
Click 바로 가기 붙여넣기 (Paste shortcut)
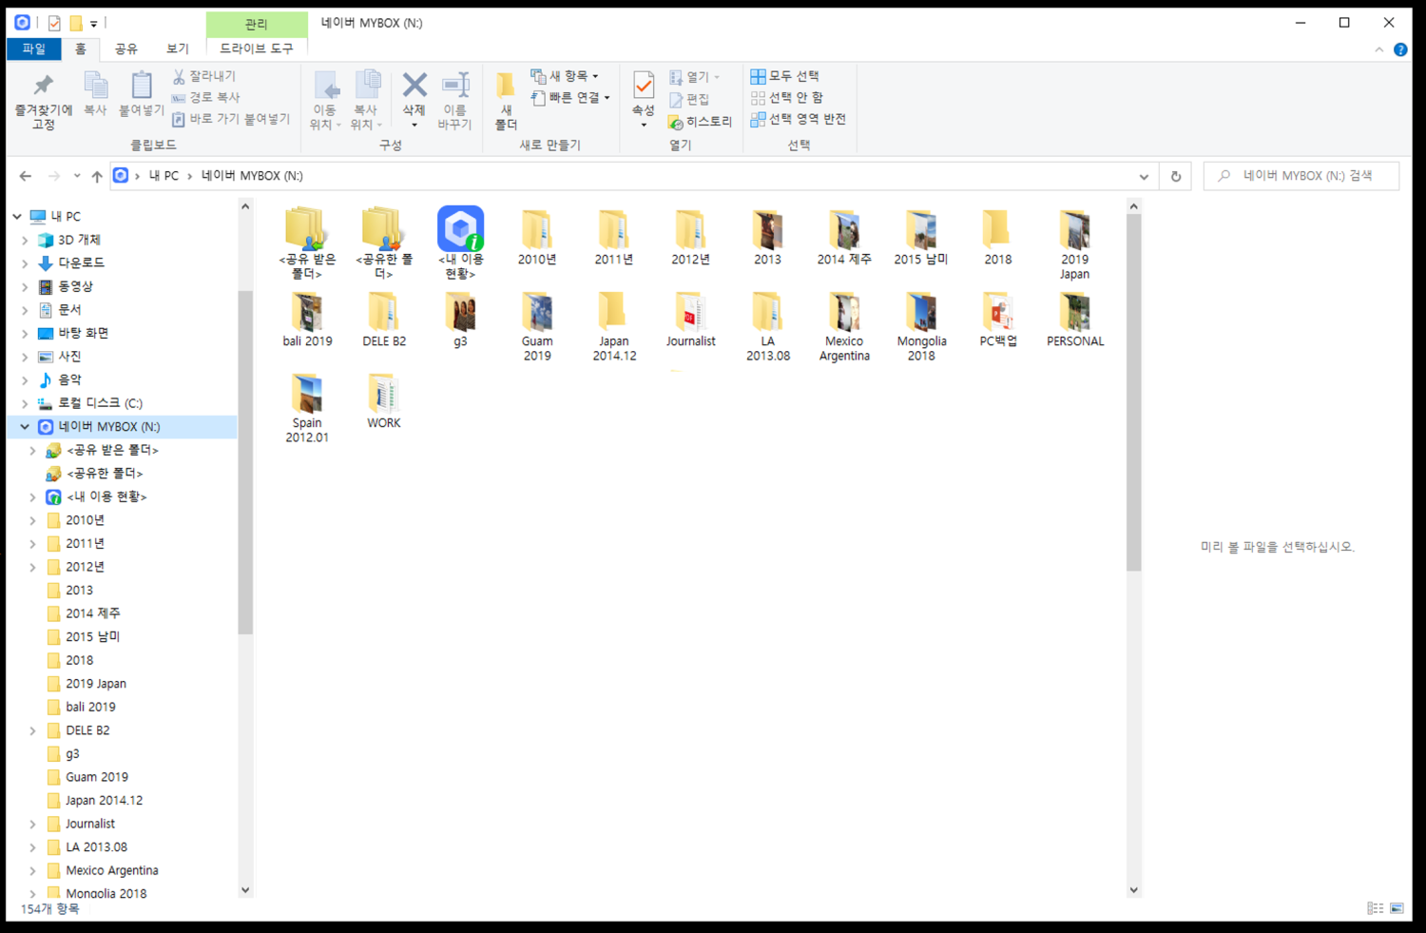[x=231, y=119]
